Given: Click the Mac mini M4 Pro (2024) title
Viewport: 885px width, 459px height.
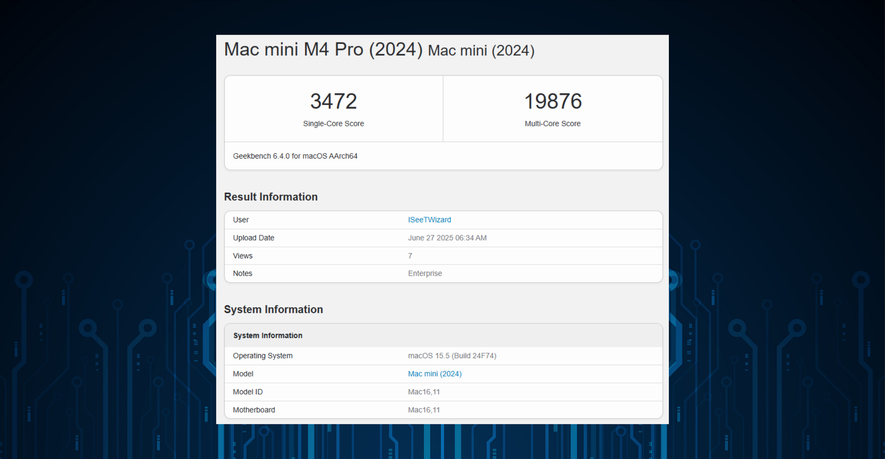Looking at the screenshot, I should (x=323, y=50).
